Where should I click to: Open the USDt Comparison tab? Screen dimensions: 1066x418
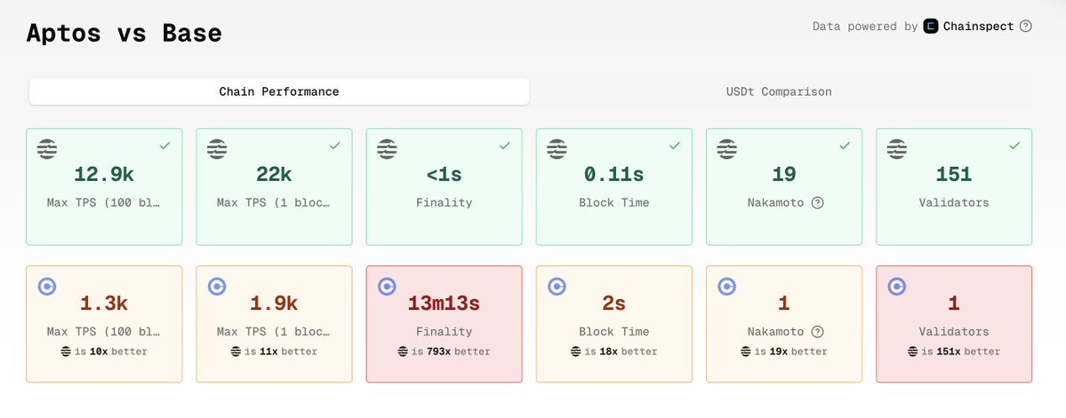click(x=779, y=91)
